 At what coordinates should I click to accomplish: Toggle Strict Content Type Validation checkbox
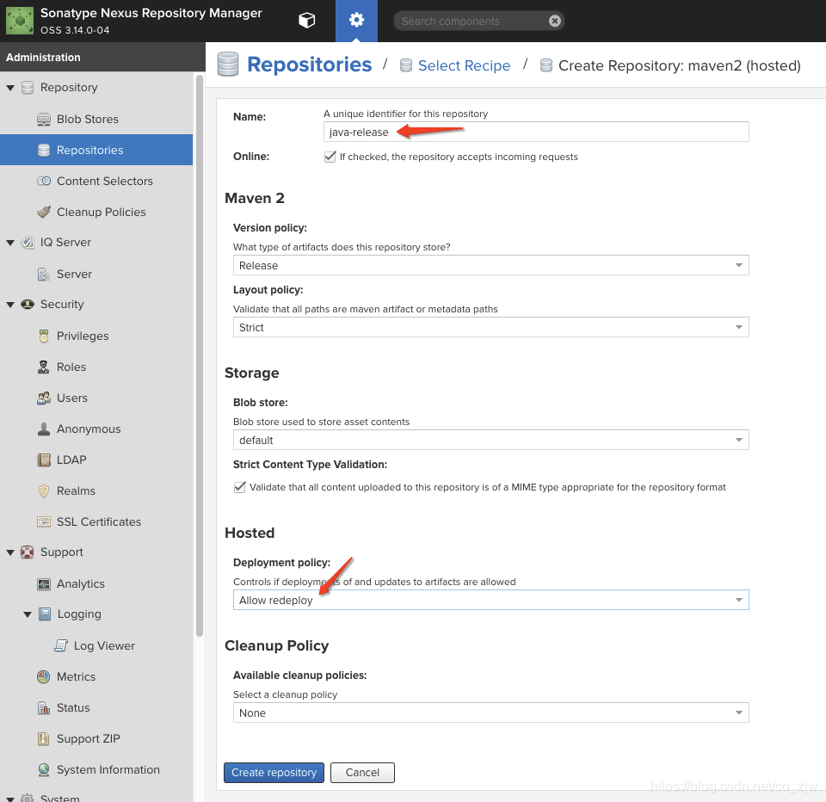point(240,487)
